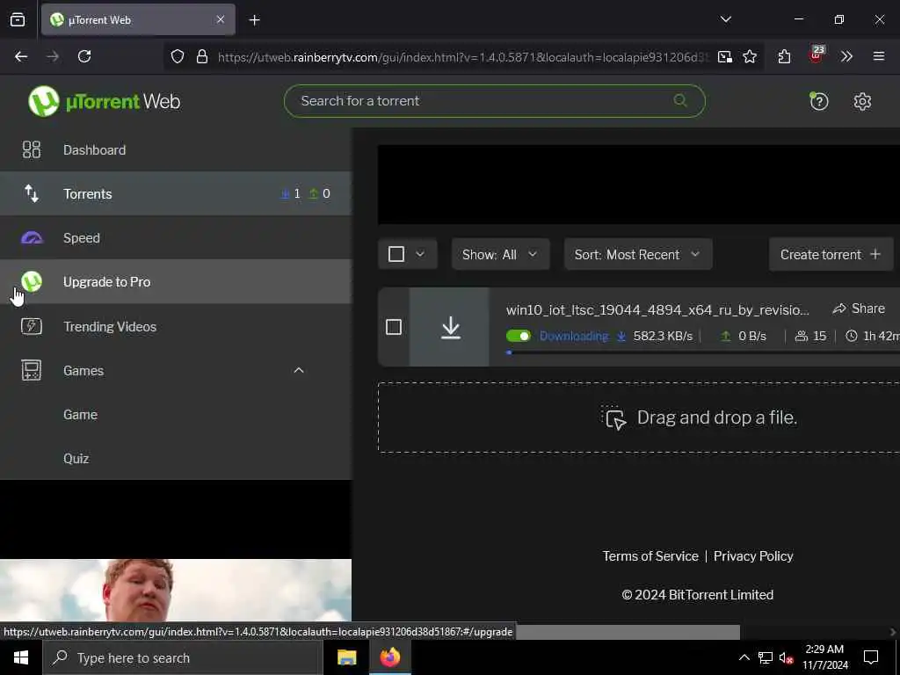Select Quiz under Games
This screenshot has height=675, width=900.
(176, 458)
